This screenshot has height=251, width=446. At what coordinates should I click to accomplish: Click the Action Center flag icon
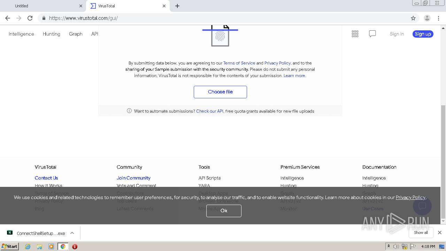click(x=413, y=246)
